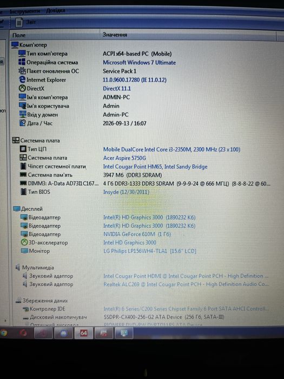284x379 pixels.
Task: Click the Пакет оновлення ОС icon
Action: pos(22,71)
